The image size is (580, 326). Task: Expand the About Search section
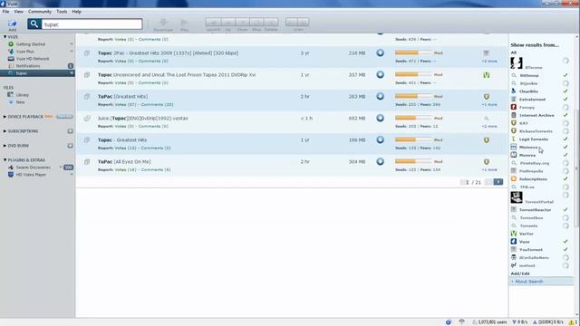[x=527, y=282]
